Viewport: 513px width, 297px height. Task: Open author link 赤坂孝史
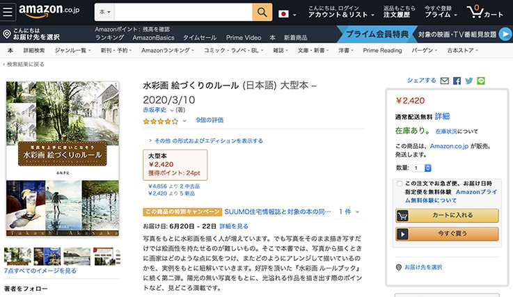pyautogui.click(x=155, y=110)
